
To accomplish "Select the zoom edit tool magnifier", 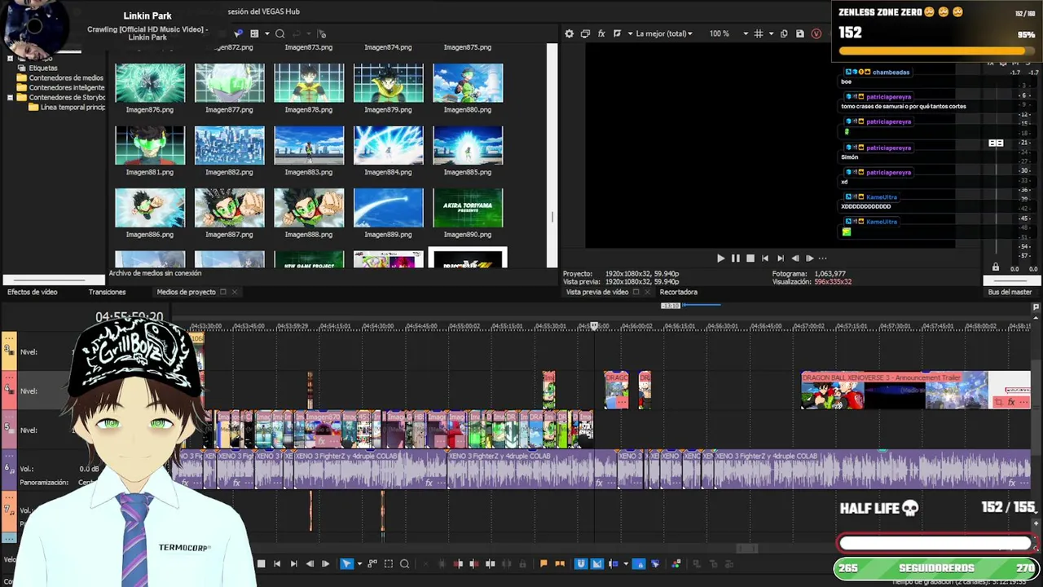I will (x=404, y=563).
